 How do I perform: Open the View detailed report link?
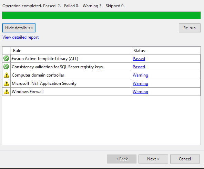coord(21,37)
